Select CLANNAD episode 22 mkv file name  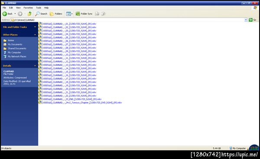tap(69, 96)
